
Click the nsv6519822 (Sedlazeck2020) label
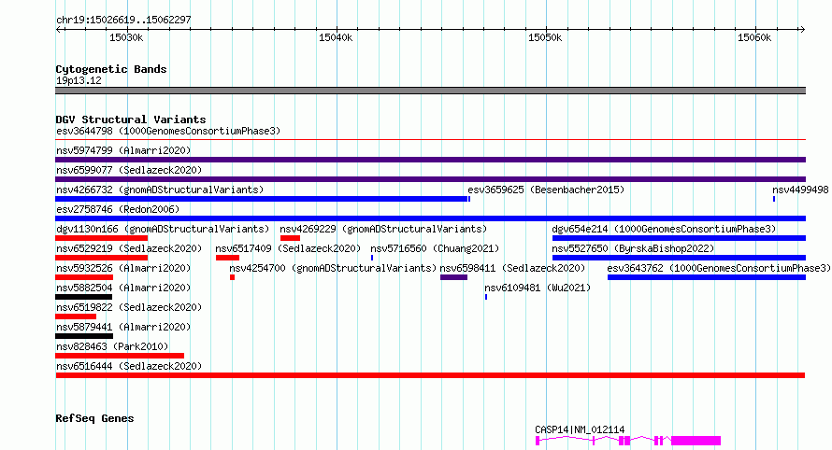(129, 307)
